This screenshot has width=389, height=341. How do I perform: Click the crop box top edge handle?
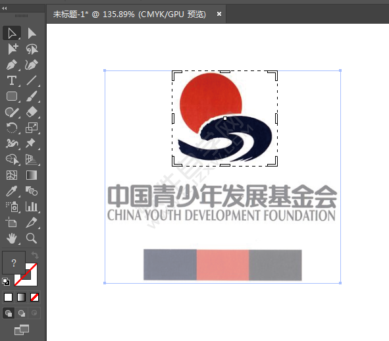click(225, 72)
